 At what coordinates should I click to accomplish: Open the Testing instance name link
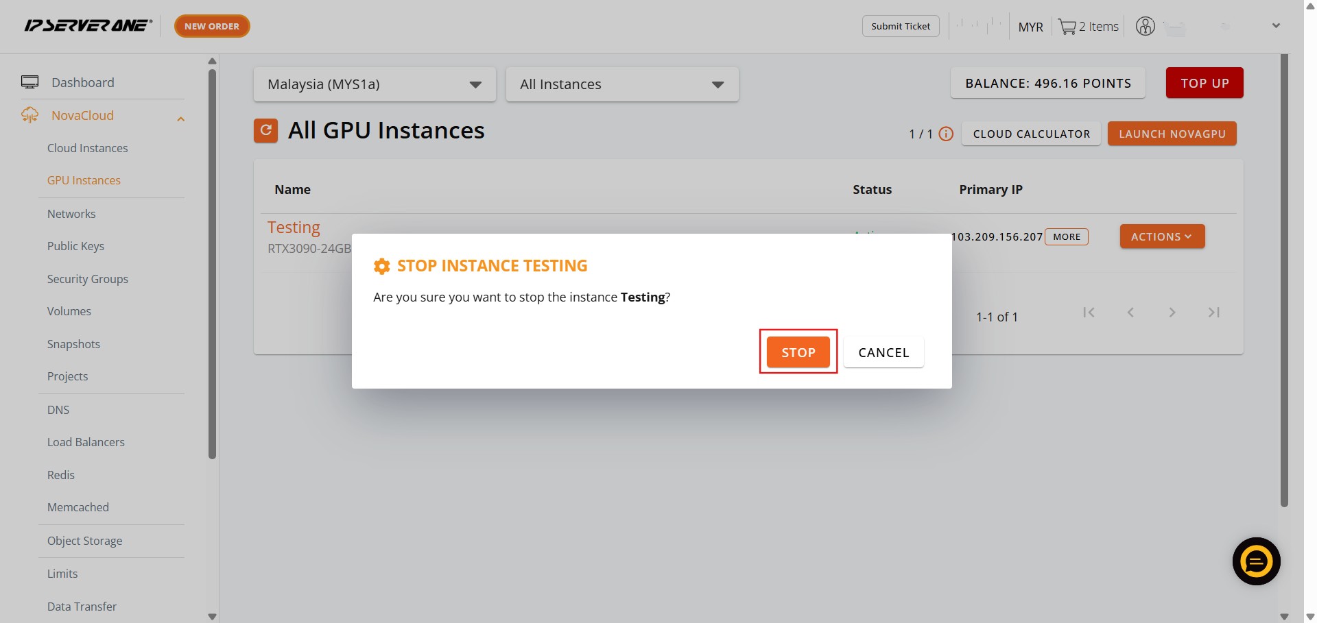pos(294,227)
